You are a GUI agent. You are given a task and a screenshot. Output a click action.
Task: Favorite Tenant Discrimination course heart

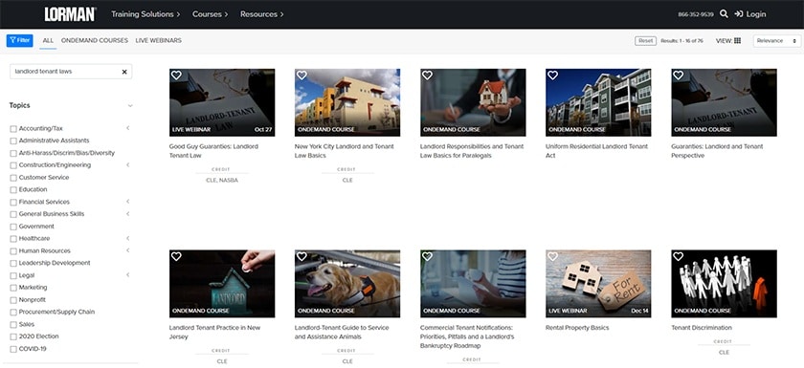(x=678, y=256)
